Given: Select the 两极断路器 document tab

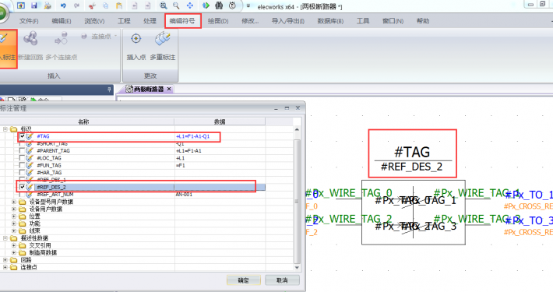Looking at the screenshot, I should 149,89.
